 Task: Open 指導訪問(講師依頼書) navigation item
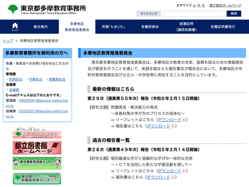(x=186, y=27)
